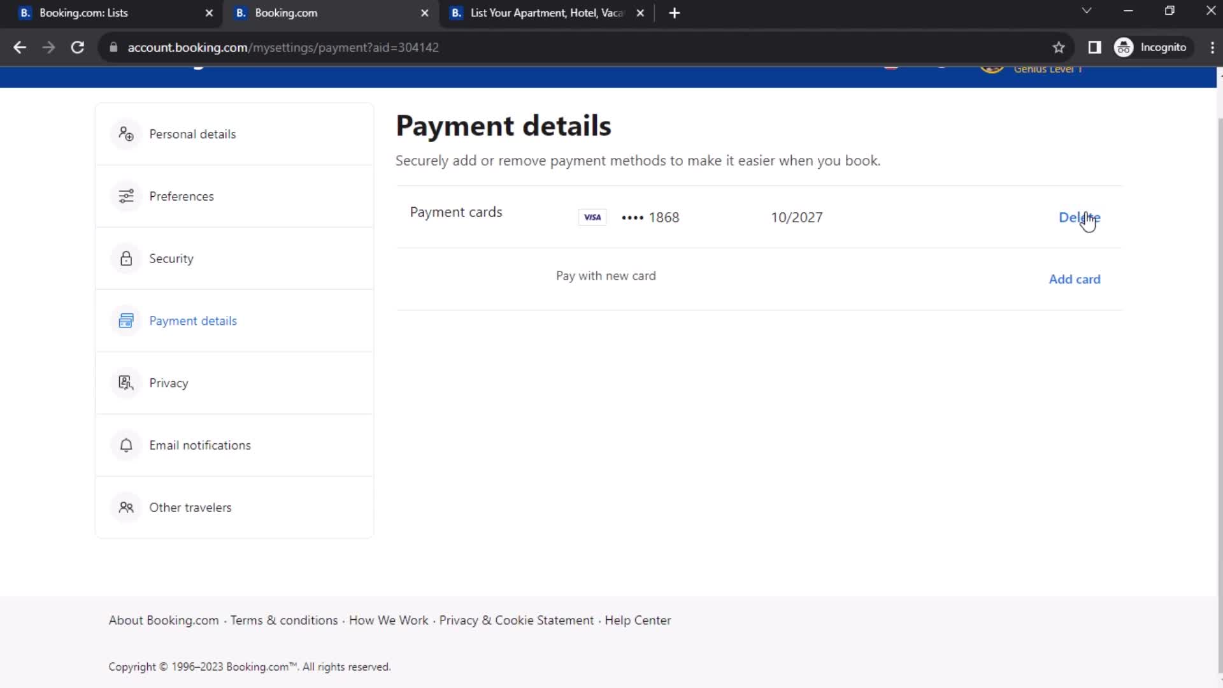Delete the Visa card ending 1868
Viewport: 1223px width, 688px height.
(x=1079, y=217)
